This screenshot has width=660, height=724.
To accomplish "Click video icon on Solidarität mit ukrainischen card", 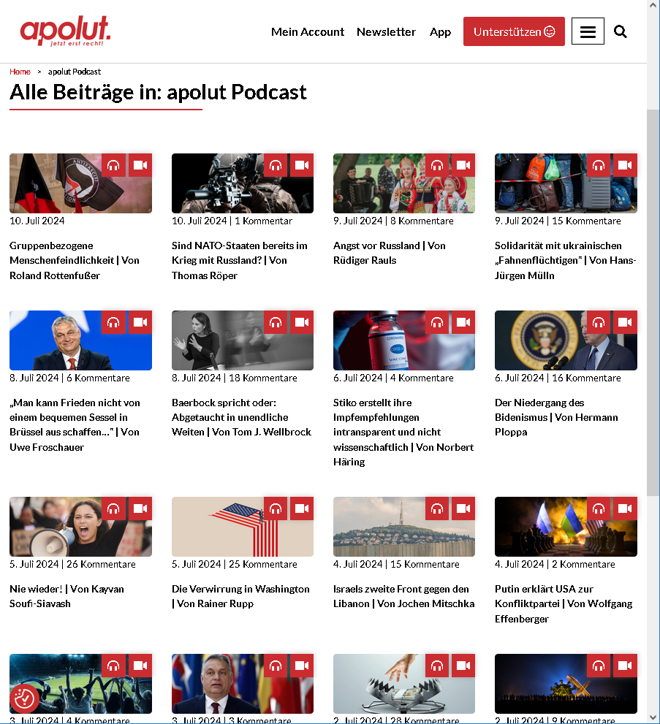I will 626,165.
